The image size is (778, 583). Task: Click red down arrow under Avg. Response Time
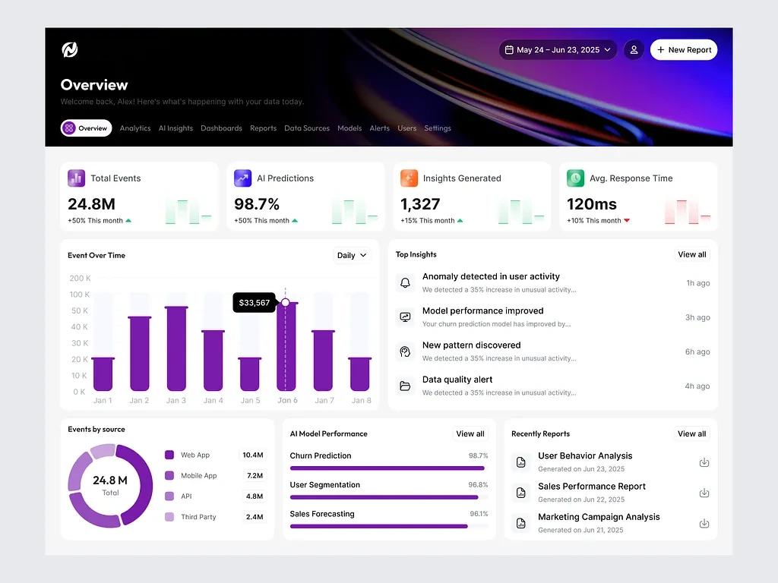(x=627, y=221)
